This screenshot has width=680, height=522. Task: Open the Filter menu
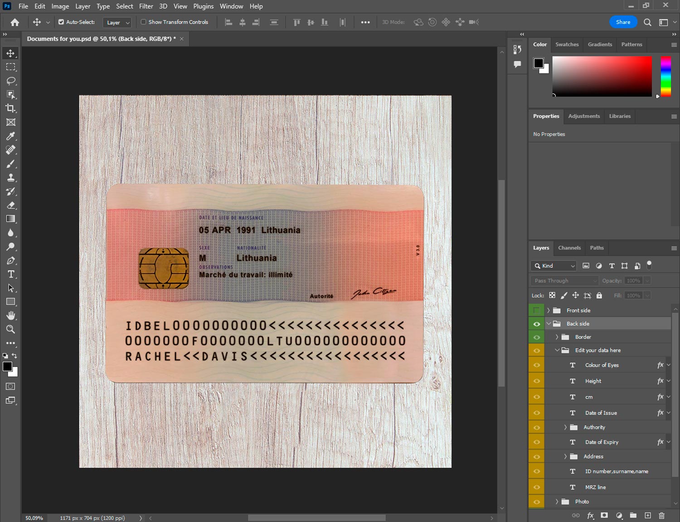[x=146, y=6]
